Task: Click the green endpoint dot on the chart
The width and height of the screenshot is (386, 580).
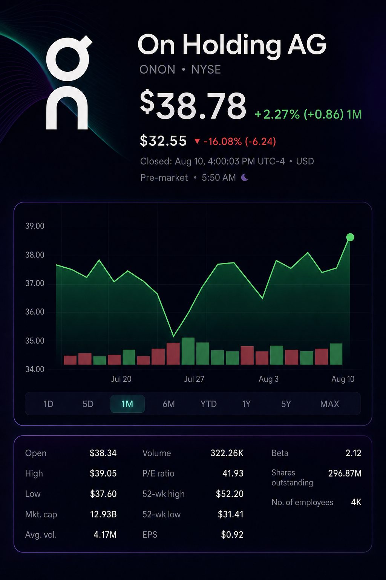Action: [x=350, y=237]
